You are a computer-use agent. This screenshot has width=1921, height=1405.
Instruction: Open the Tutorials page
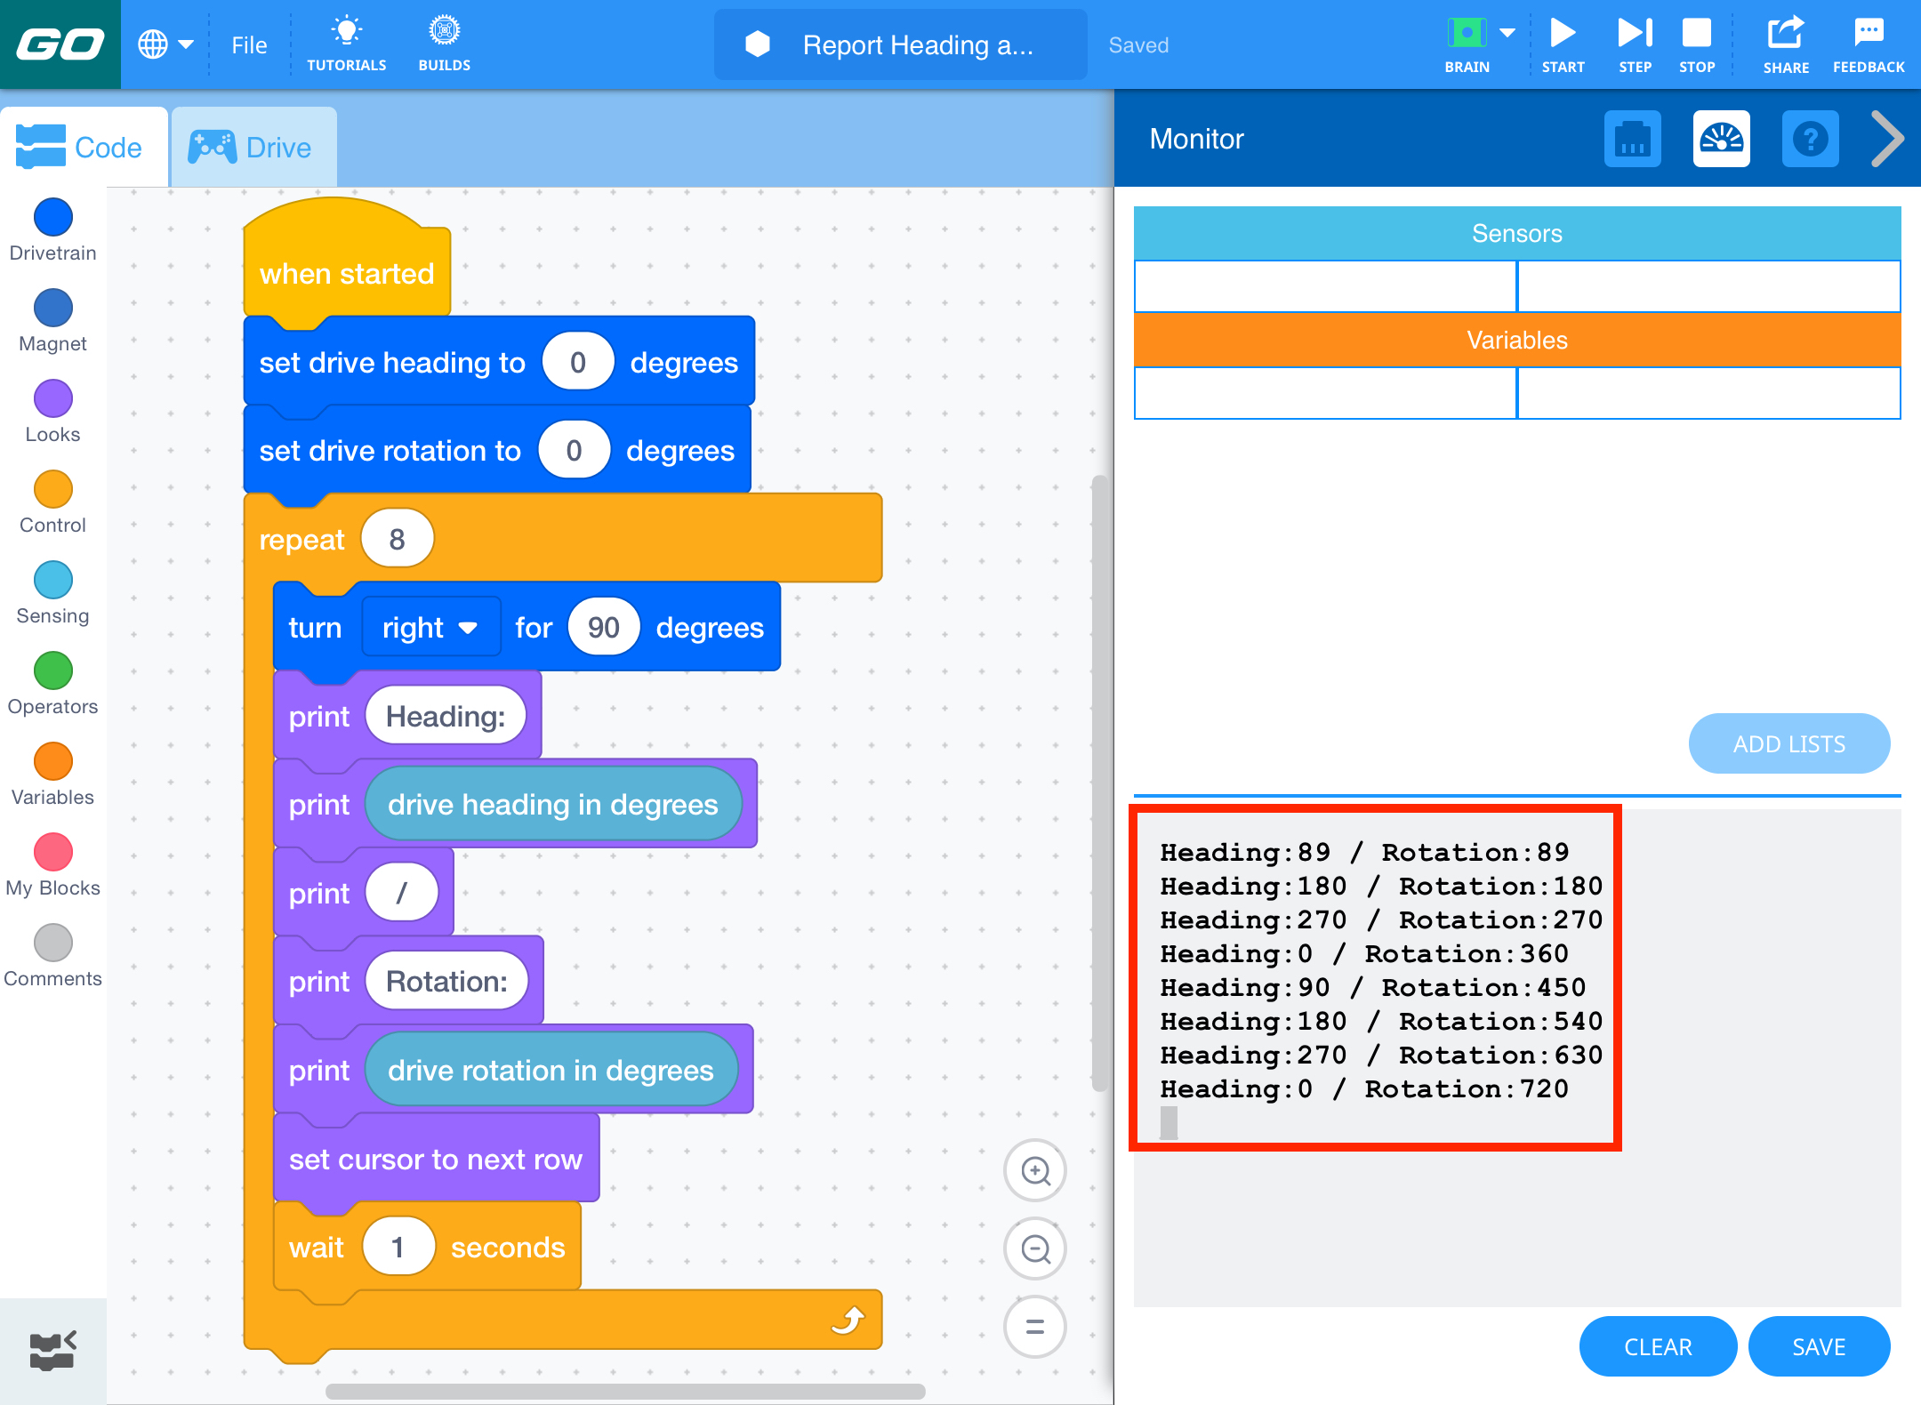[x=347, y=43]
